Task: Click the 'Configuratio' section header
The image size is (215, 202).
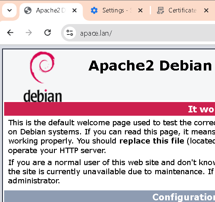Action: click(110, 196)
